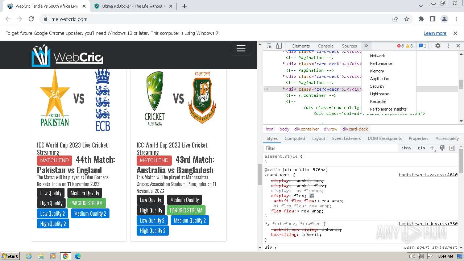This screenshot has width=464, height=261.
Task: Click Low Quality under Pakistan vs England
Action: pos(51,193)
